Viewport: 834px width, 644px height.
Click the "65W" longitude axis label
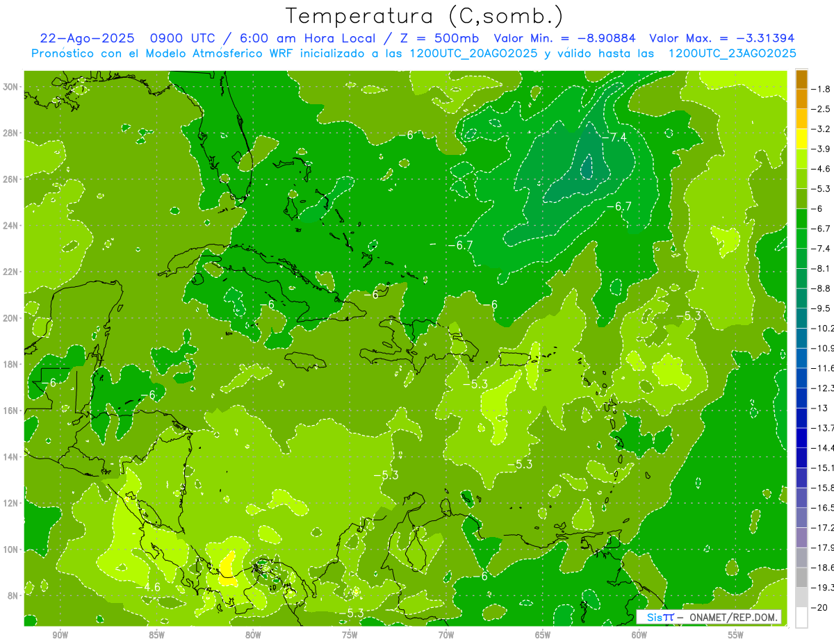point(543,636)
